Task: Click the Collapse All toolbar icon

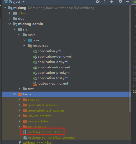Action: (x=112, y=2)
